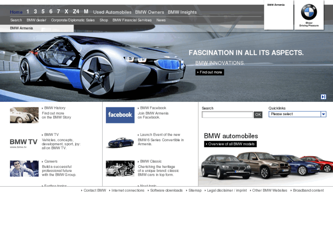Open BMW Insights menu
This screenshot has height=250, width=333.
pos(182,12)
